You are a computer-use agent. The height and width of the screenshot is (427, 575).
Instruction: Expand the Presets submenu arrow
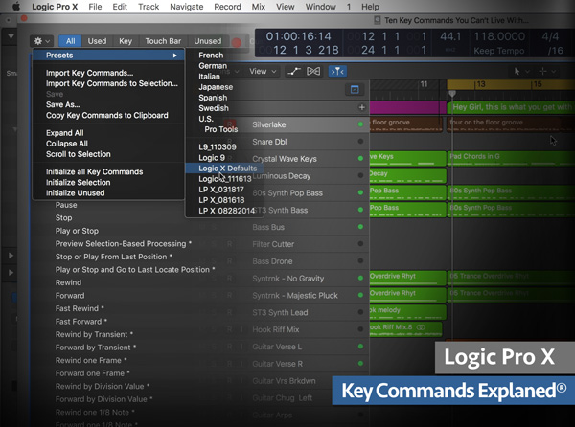click(x=175, y=56)
